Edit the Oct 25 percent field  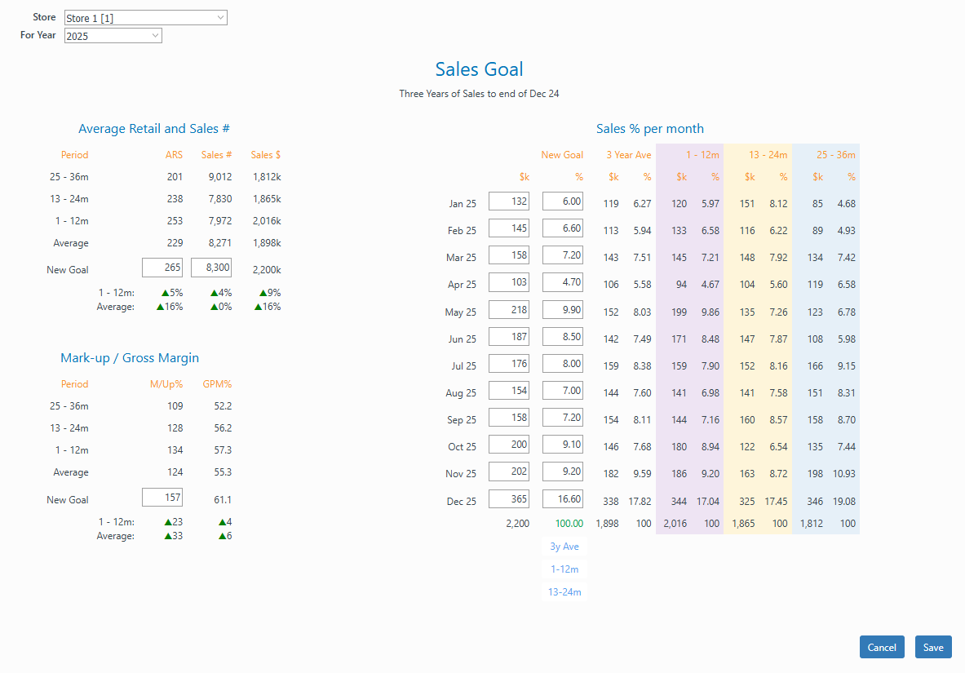[x=563, y=445]
